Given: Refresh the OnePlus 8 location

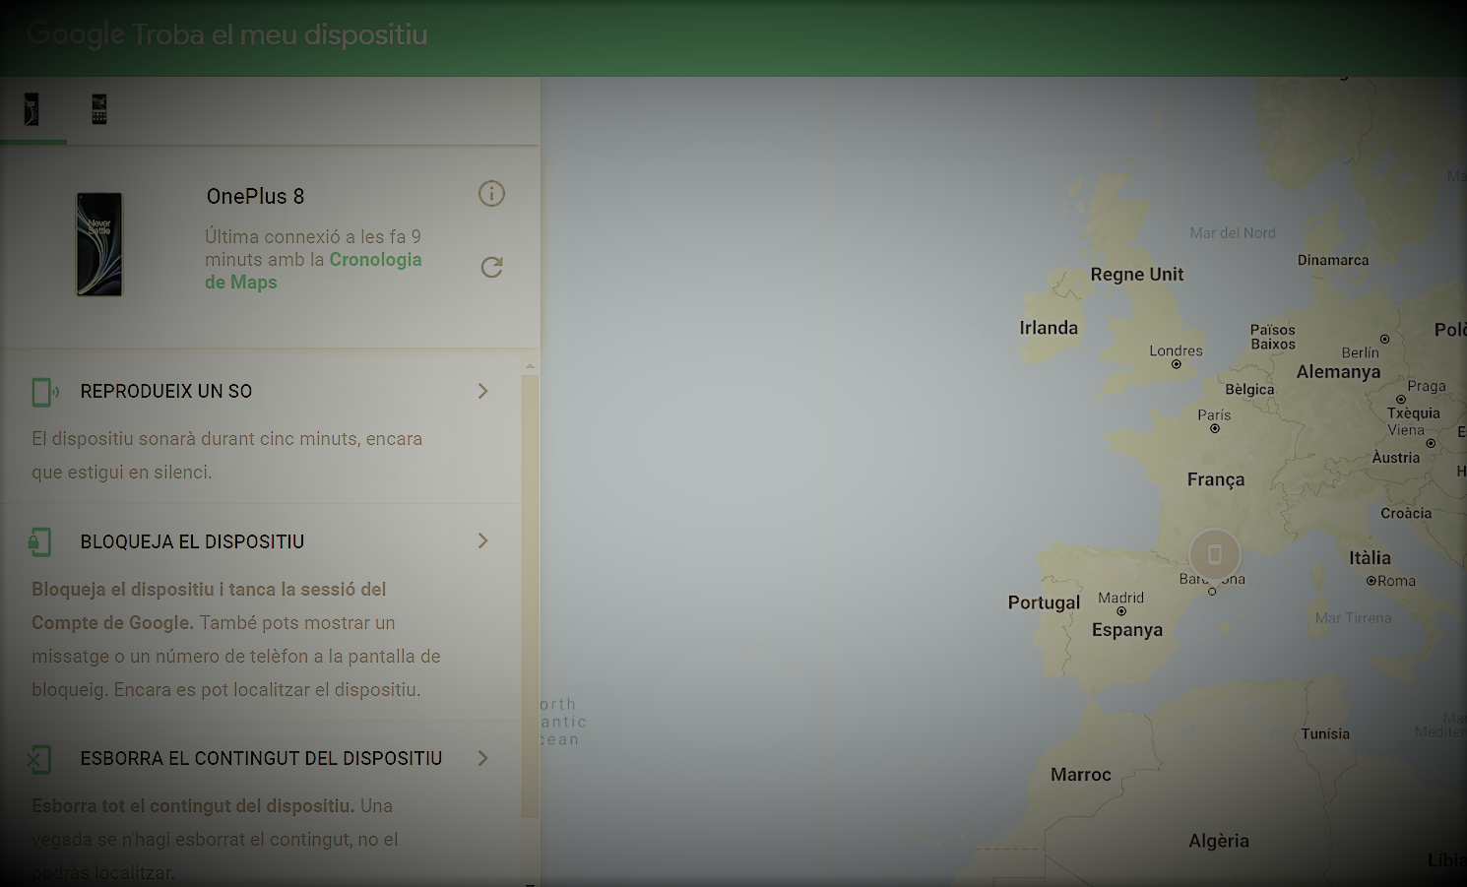Looking at the screenshot, I should (x=491, y=267).
